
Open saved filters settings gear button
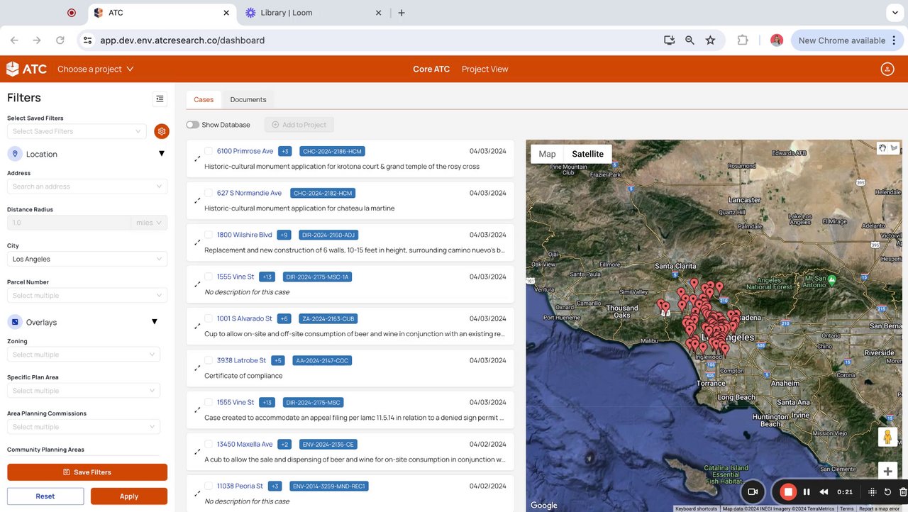tap(162, 131)
